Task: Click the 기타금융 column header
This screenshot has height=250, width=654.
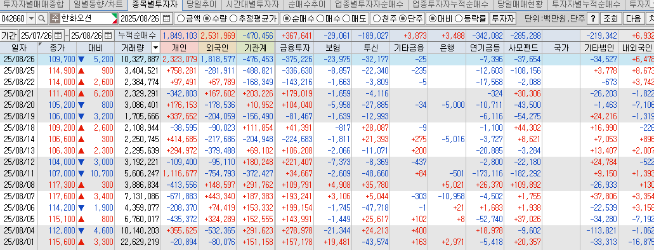Action: 409,48
